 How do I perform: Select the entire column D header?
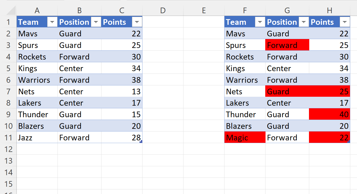point(163,10)
